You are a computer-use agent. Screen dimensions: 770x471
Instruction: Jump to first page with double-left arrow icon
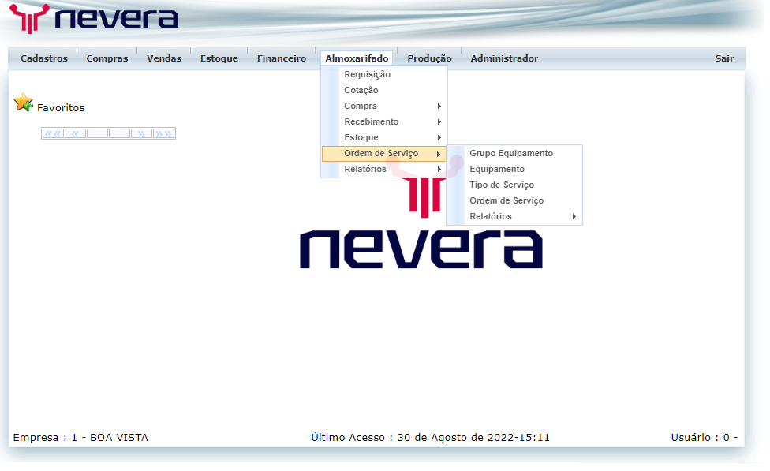click(x=52, y=133)
